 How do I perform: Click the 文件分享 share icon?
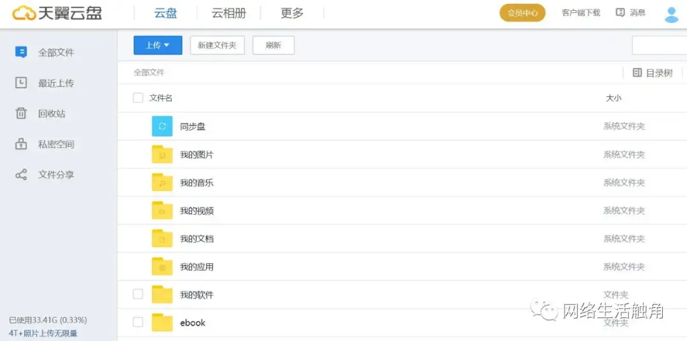pyautogui.click(x=21, y=175)
